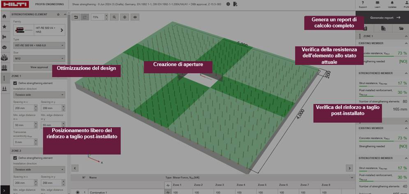The image size is (409, 194).
Task: Open the Learn menu
Action: pyautogui.click(x=377, y=5)
